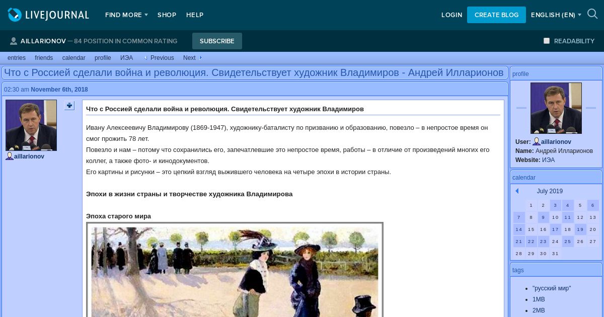Open the calendar tab in navigation

coord(74,58)
